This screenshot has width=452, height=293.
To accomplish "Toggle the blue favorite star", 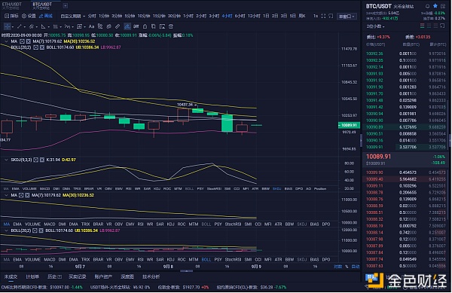I will coord(435,6).
